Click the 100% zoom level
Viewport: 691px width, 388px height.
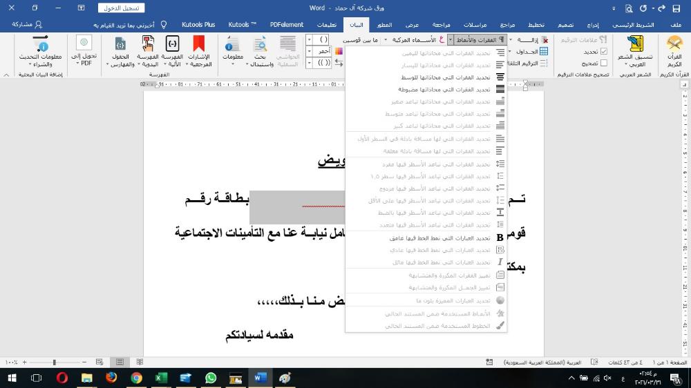tap(12, 362)
